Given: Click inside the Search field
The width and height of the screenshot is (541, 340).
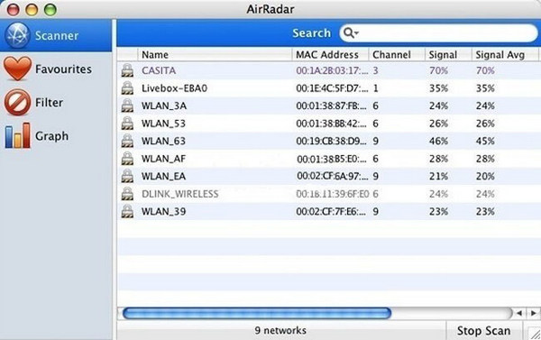Looking at the screenshot, I should (x=438, y=33).
